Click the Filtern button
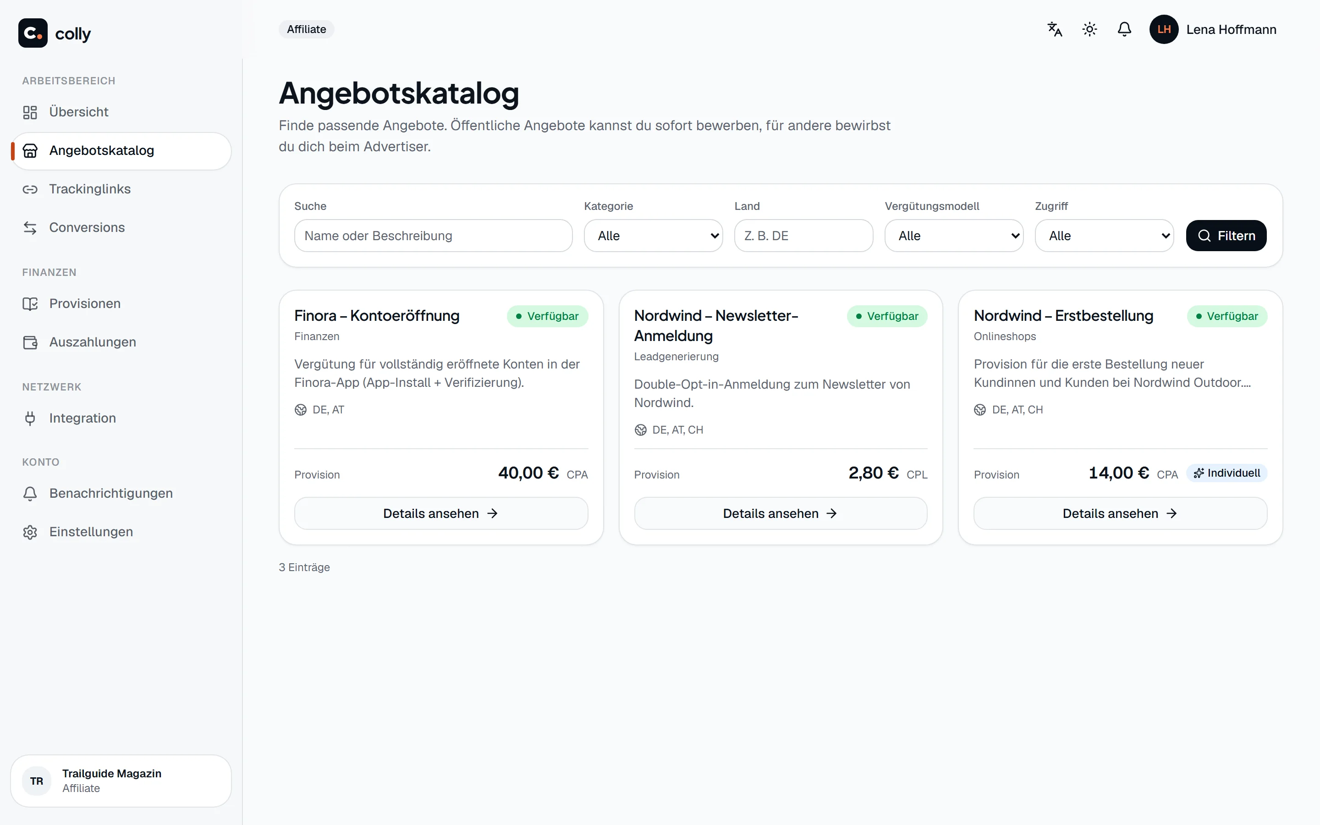The height and width of the screenshot is (825, 1320). (x=1226, y=236)
